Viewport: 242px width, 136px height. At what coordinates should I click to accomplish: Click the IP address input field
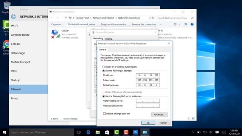point(148,75)
